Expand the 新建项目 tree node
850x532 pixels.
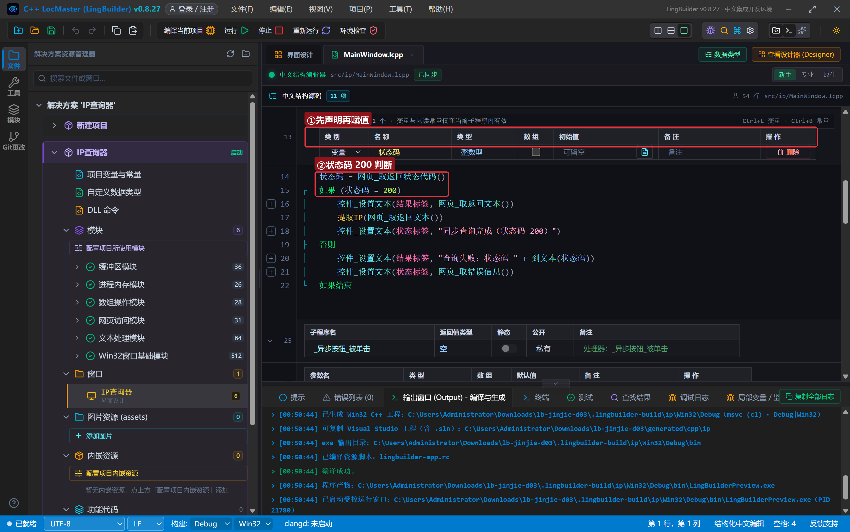coord(54,125)
